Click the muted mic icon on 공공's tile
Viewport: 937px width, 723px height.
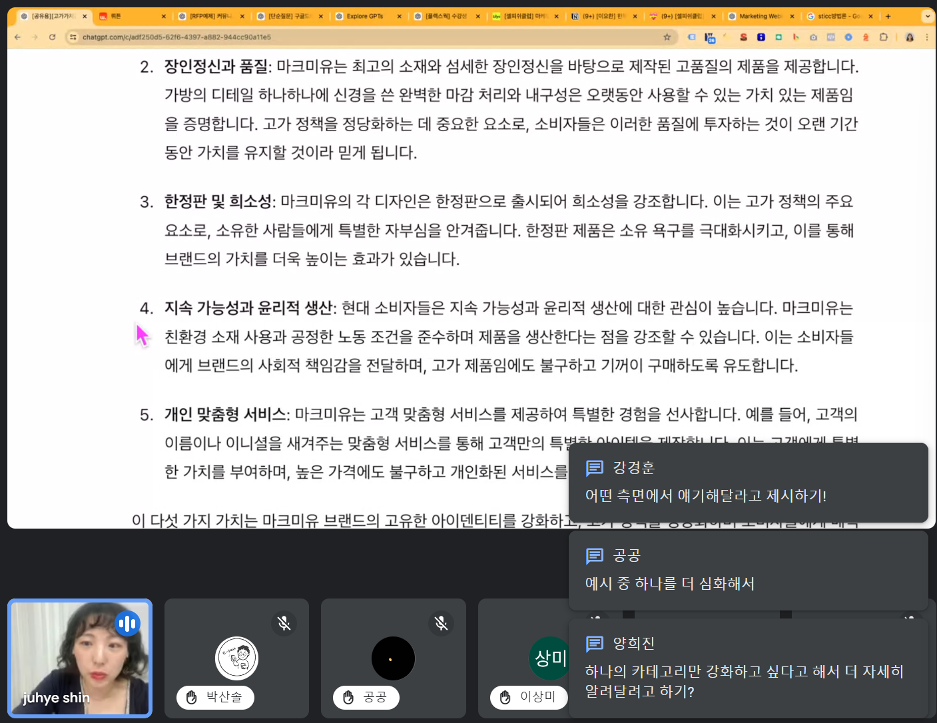click(x=441, y=623)
